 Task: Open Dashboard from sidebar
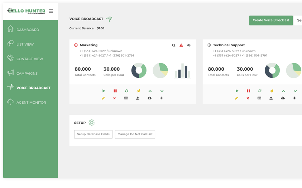(x=23, y=29)
